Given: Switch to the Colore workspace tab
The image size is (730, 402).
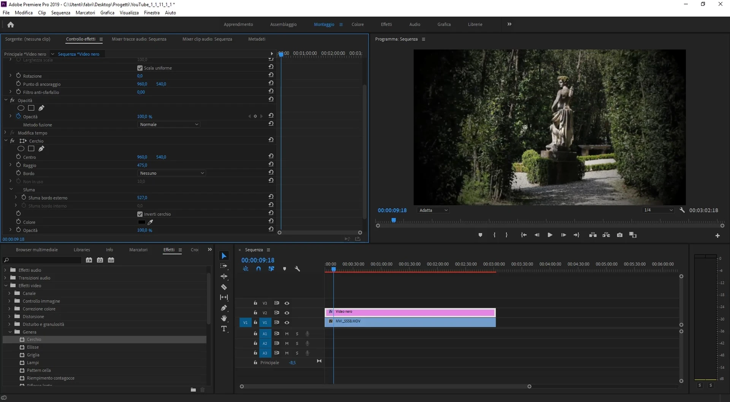Looking at the screenshot, I should [x=357, y=24].
